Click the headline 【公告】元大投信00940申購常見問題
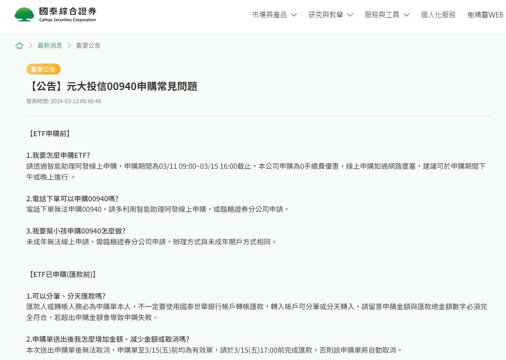 pos(112,86)
